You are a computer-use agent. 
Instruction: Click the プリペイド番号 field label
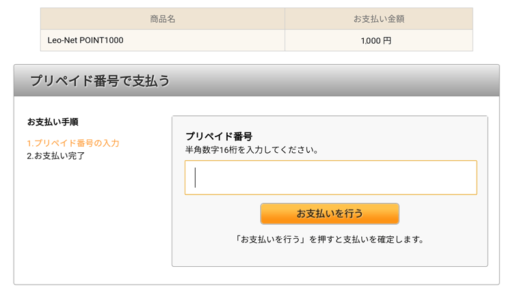[x=219, y=136]
